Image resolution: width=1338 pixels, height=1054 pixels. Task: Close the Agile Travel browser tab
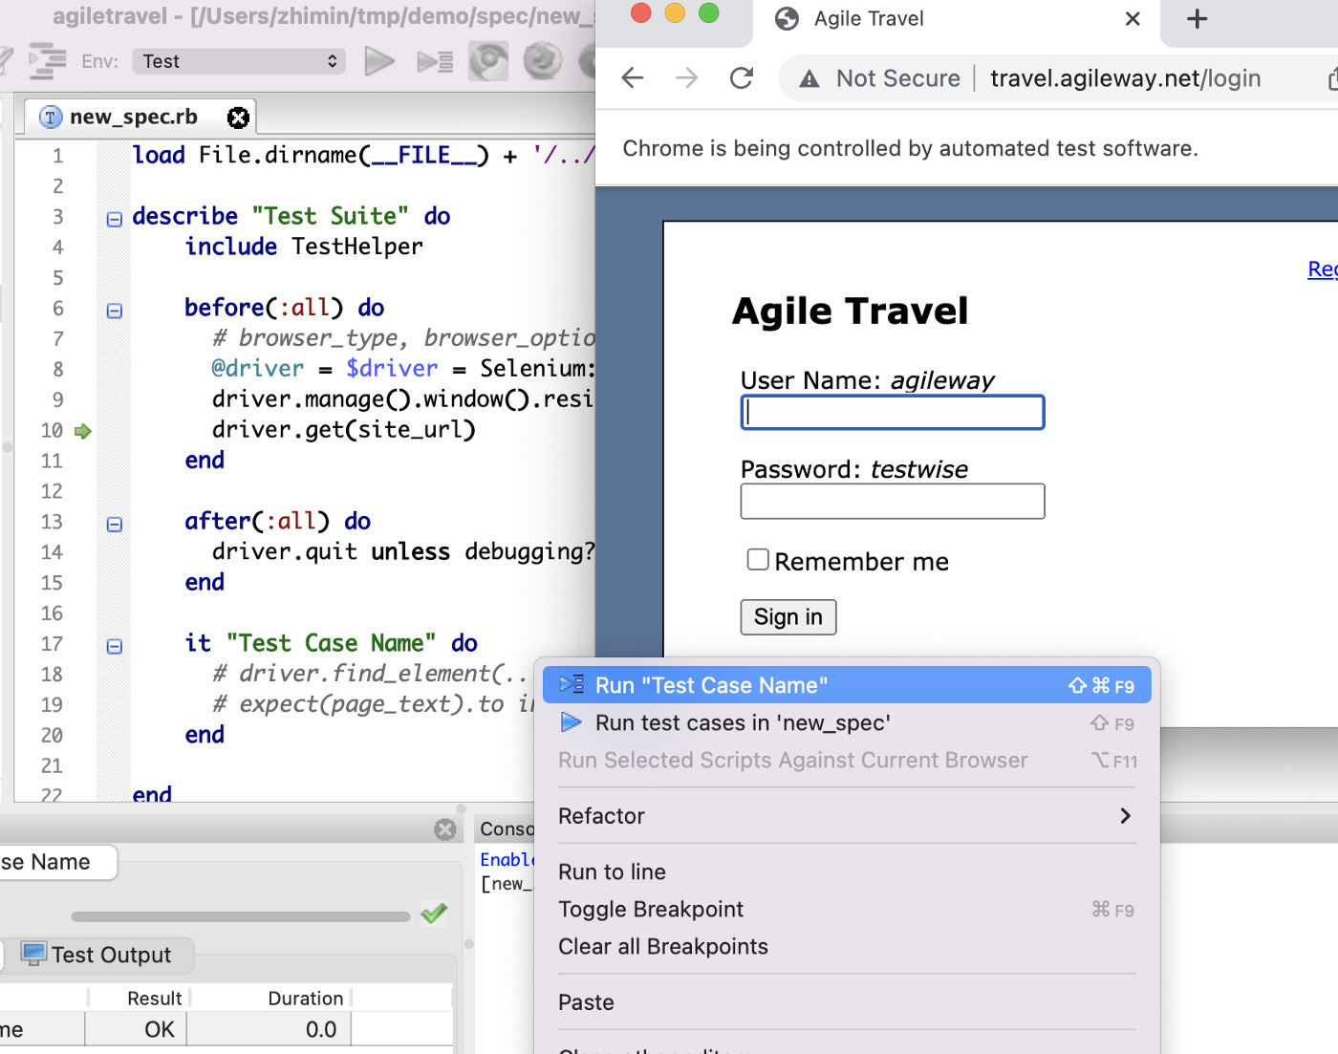pyautogui.click(x=1133, y=19)
